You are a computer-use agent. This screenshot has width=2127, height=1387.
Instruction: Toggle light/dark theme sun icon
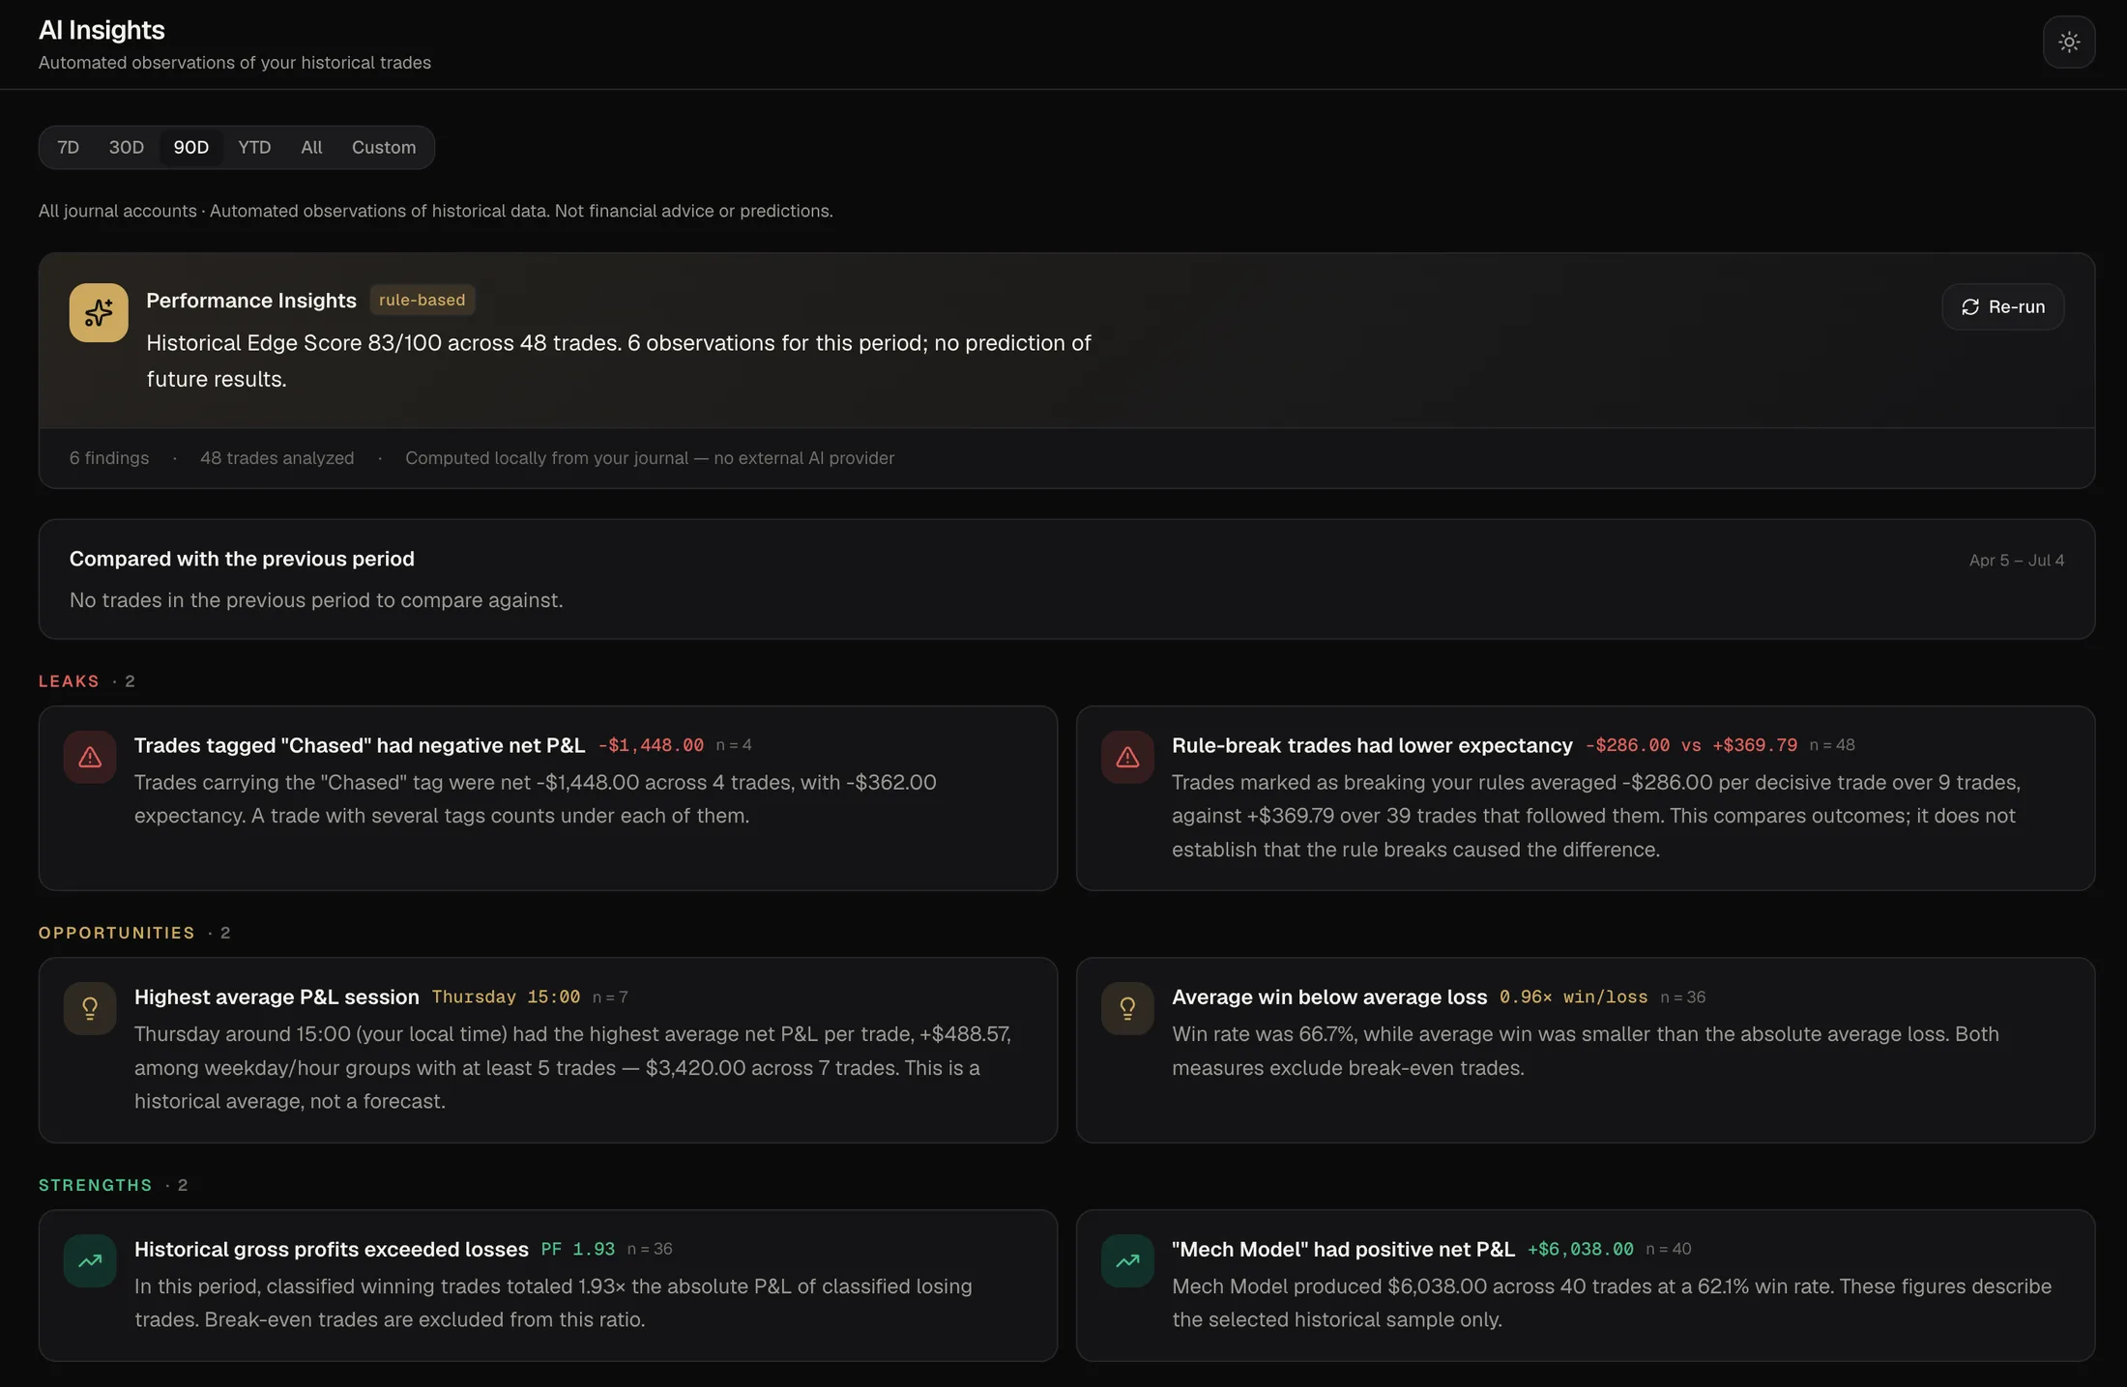pos(2069,42)
